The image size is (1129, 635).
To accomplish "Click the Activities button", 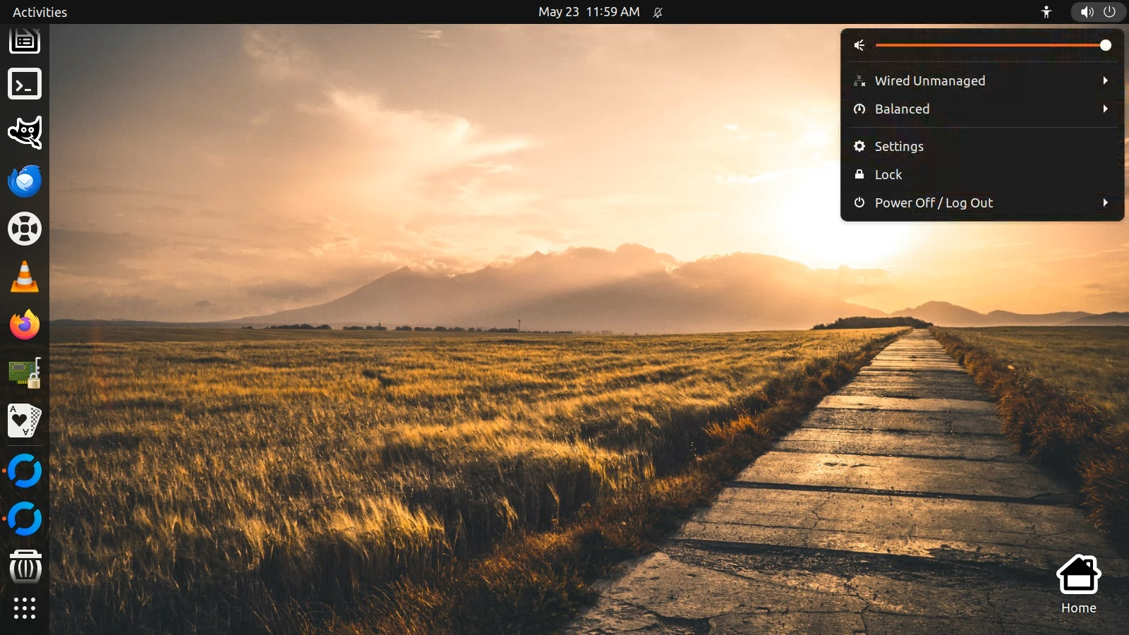I will [x=40, y=12].
